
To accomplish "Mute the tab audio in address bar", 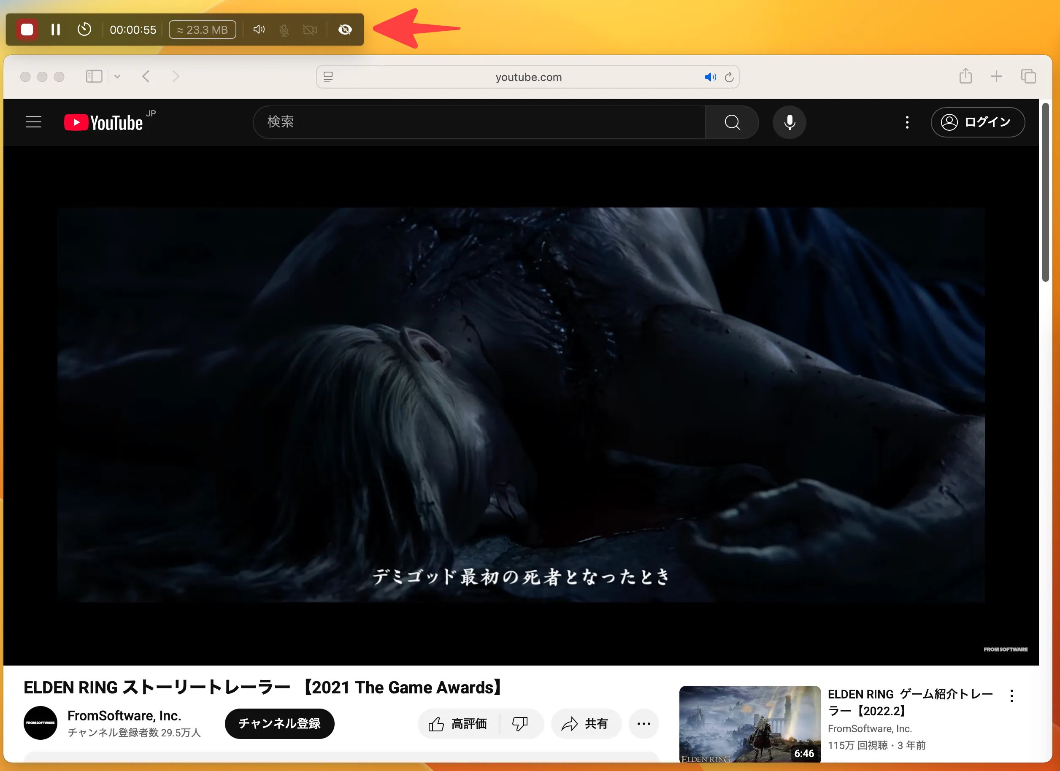I will coord(710,77).
